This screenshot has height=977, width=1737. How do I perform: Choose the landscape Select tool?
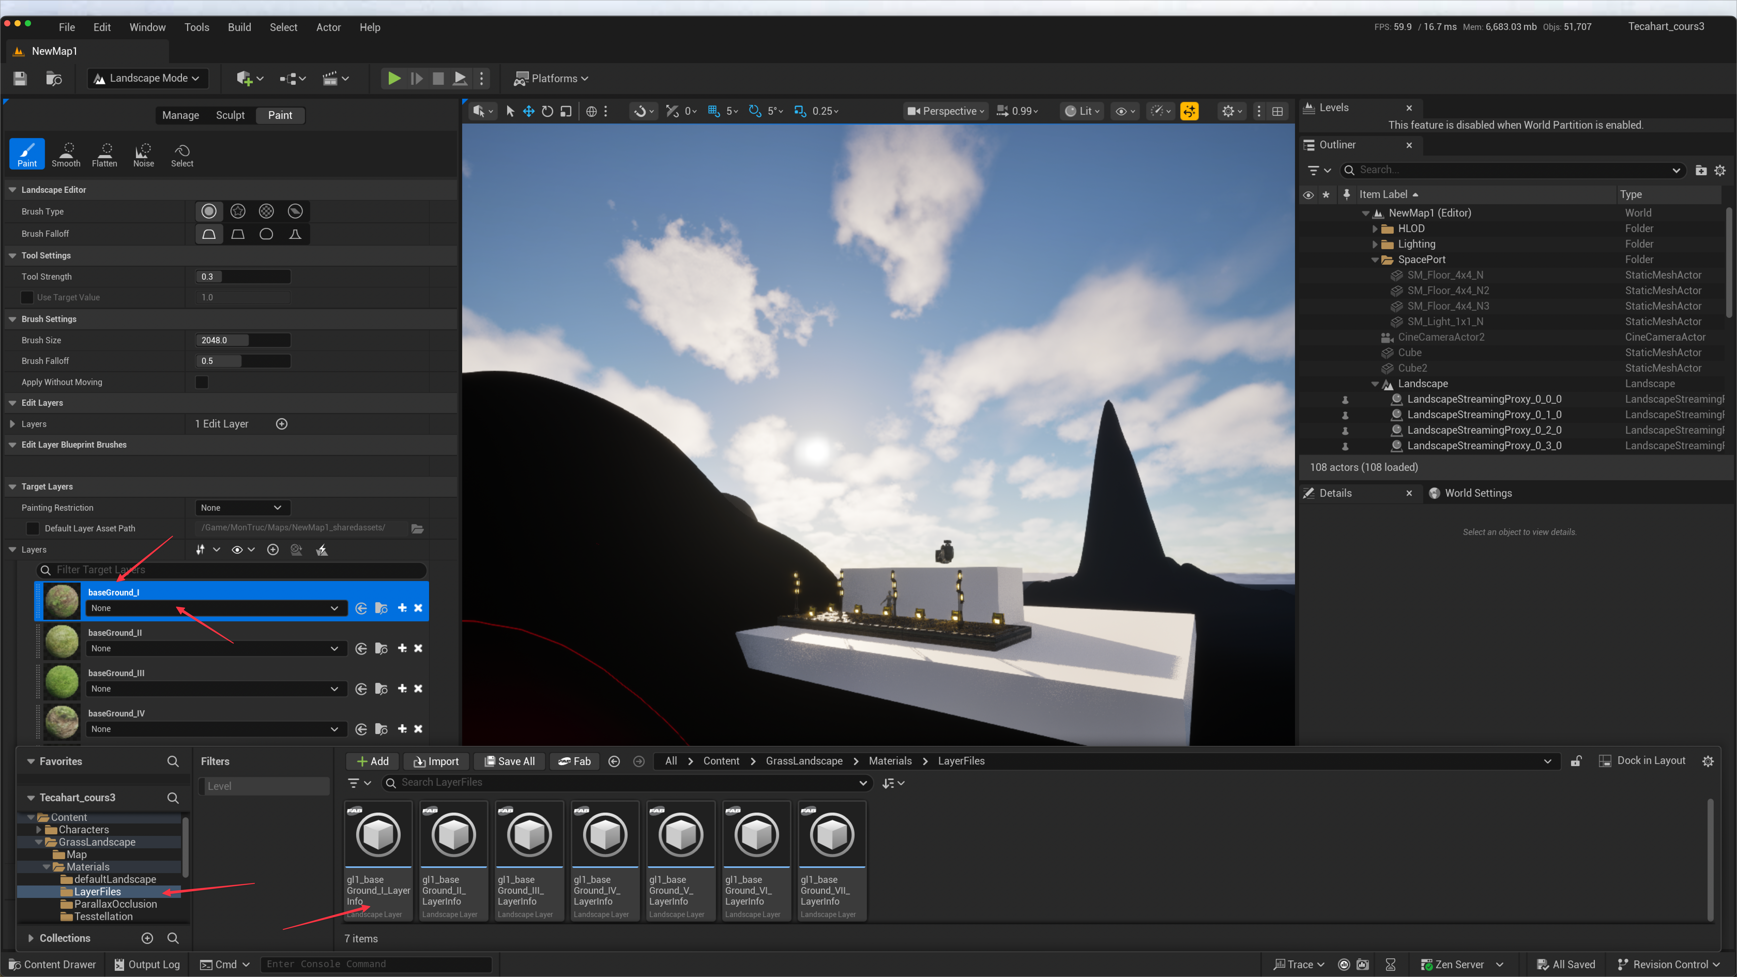(182, 154)
